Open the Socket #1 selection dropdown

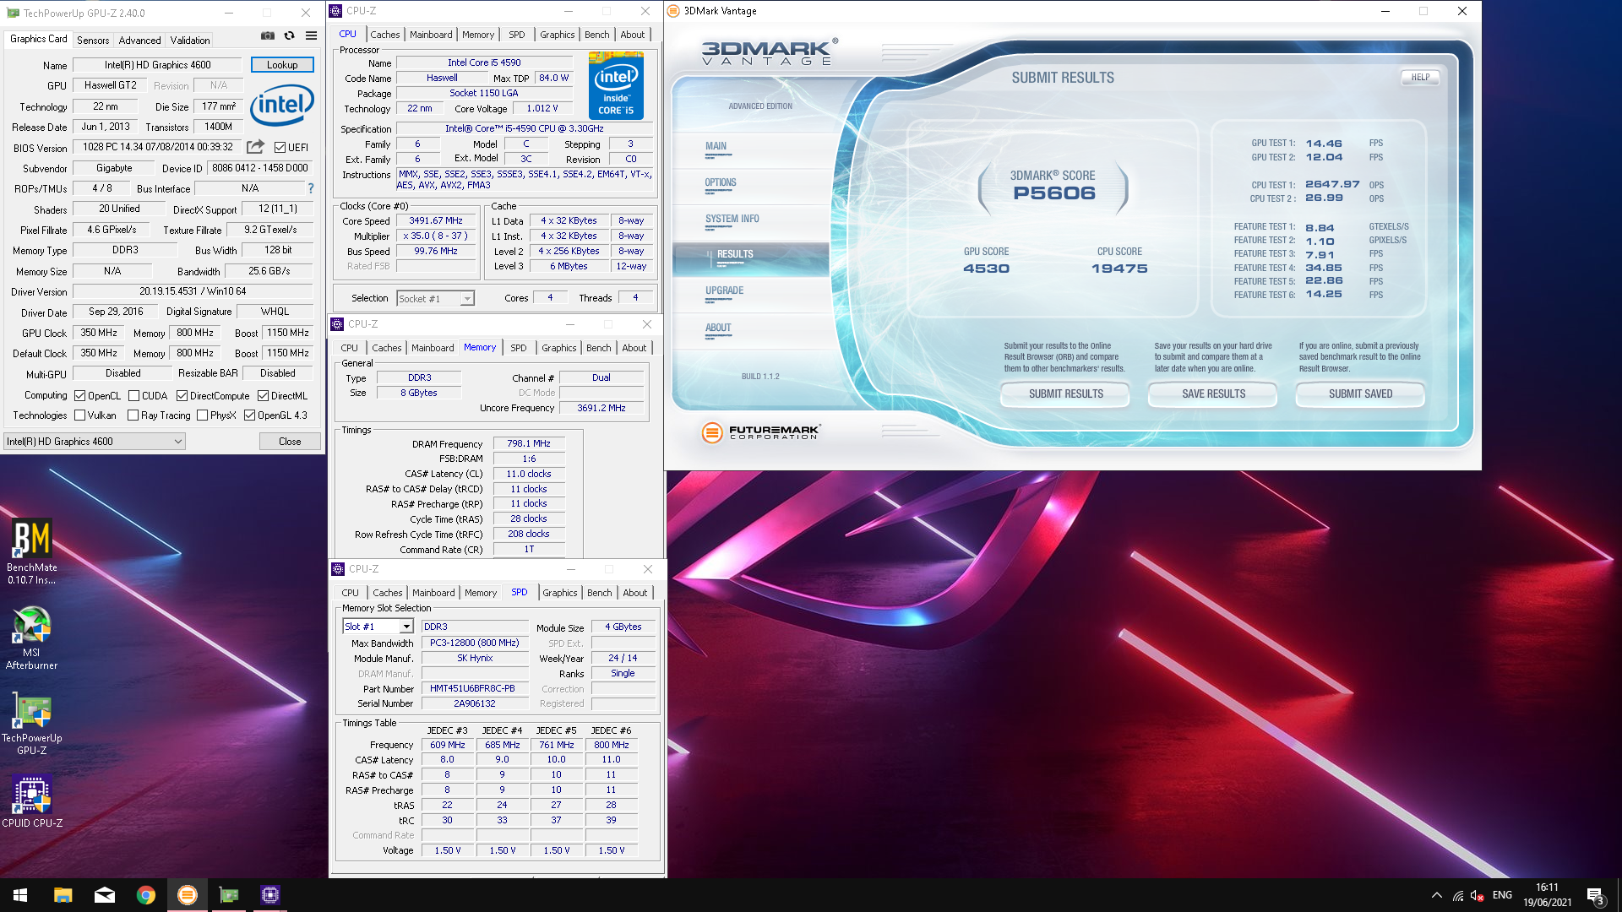click(435, 298)
